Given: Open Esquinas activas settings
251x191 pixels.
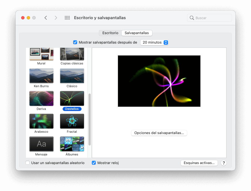Looking at the screenshot, I should 199,163.
